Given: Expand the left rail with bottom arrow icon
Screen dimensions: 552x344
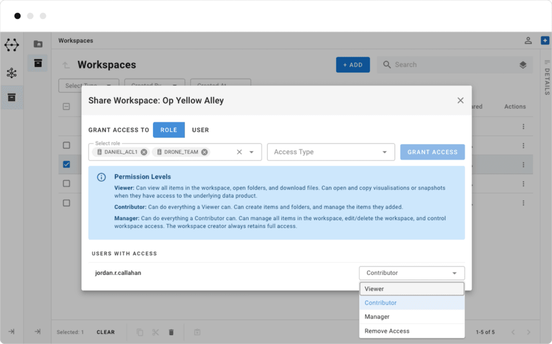Looking at the screenshot, I should 12,331.
